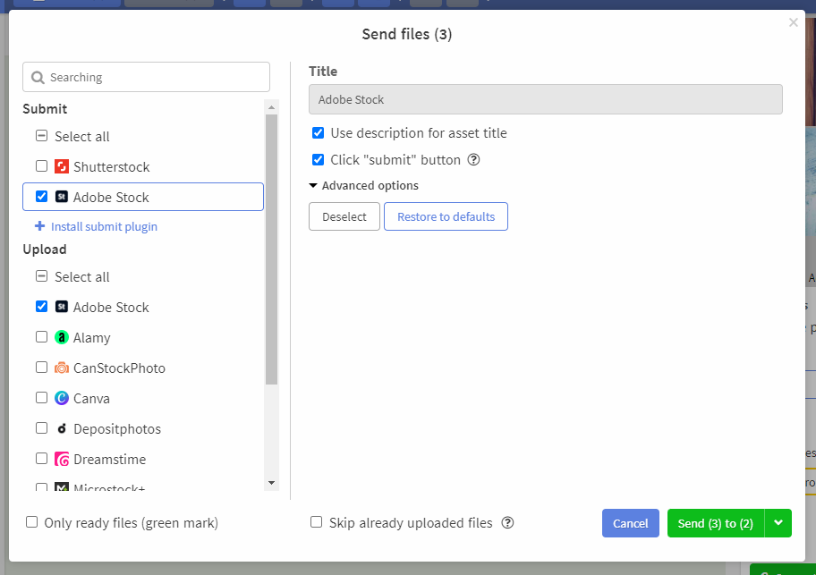The image size is (816, 575).
Task: Select the Shutterstock label text
Action: (111, 167)
